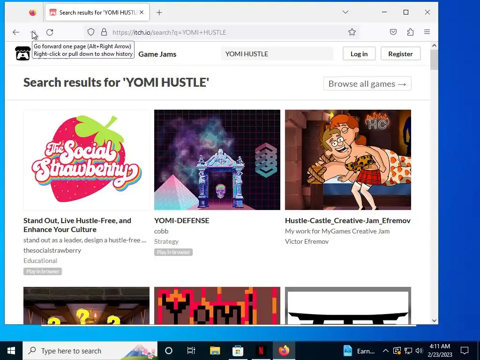The height and width of the screenshot is (360, 480).
Task: Open Netflix from taskbar
Action: coord(261,351)
